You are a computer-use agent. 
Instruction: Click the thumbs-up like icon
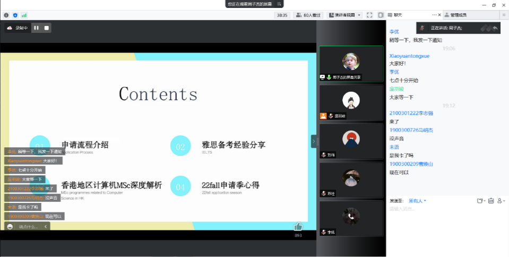click(298, 227)
